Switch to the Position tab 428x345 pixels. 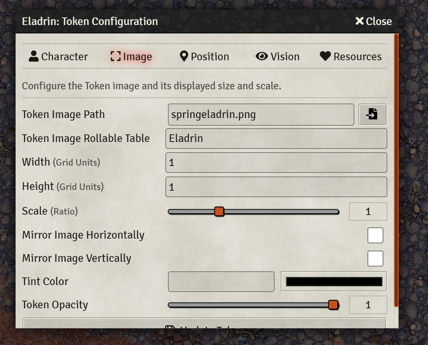(x=204, y=56)
